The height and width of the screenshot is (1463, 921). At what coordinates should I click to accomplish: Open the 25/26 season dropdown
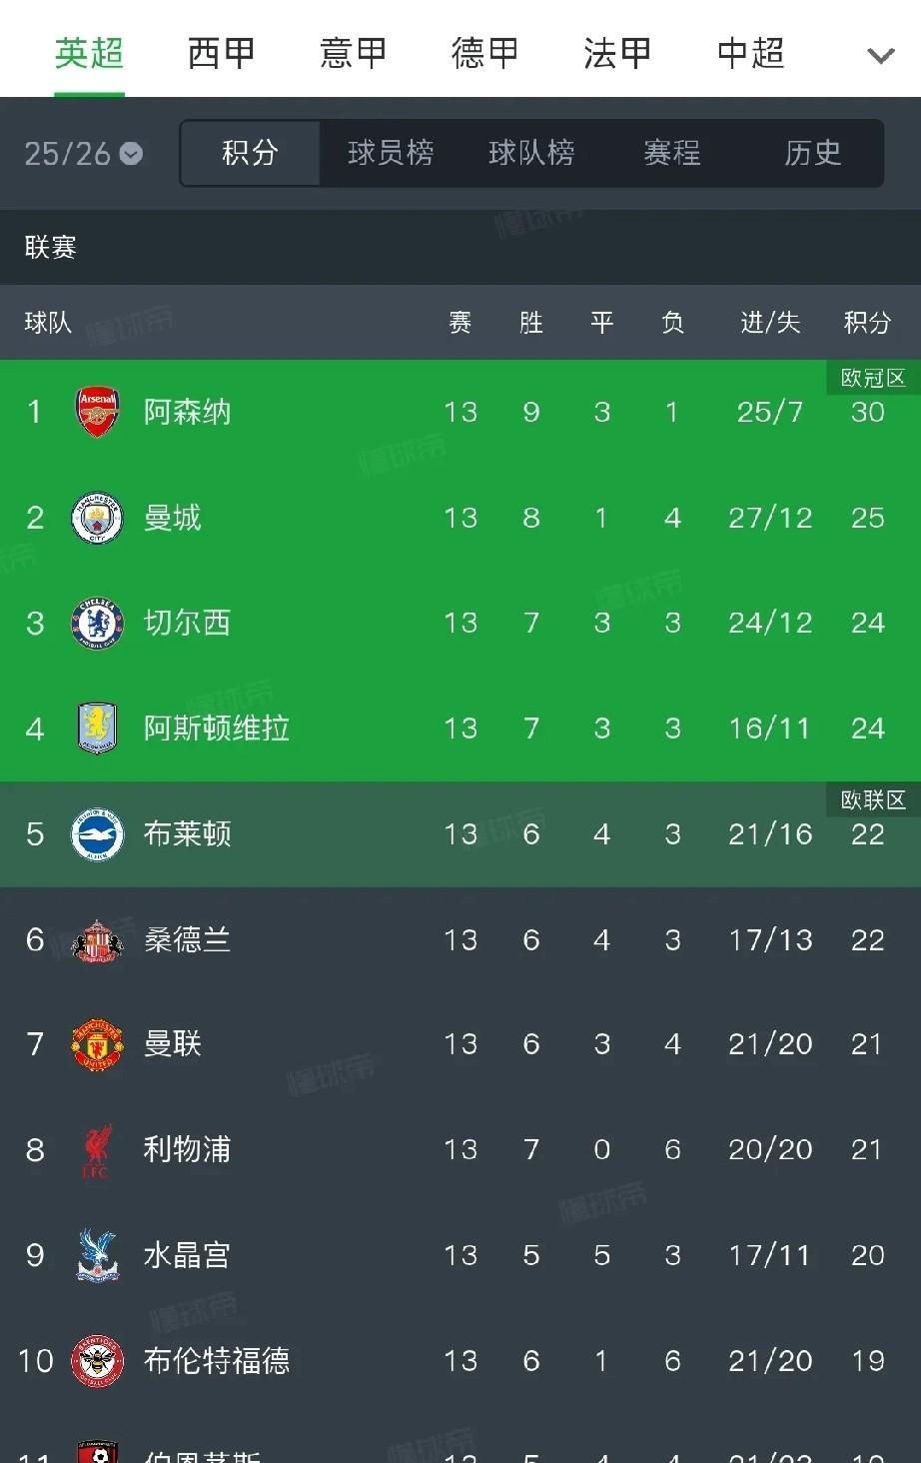coord(84,154)
